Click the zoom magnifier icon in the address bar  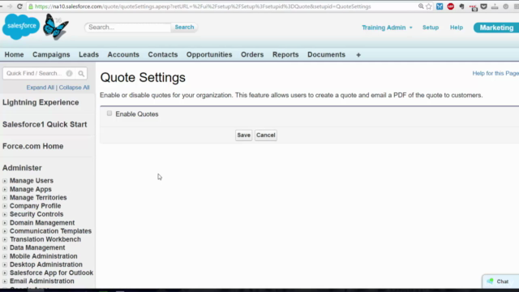pos(421,6)
